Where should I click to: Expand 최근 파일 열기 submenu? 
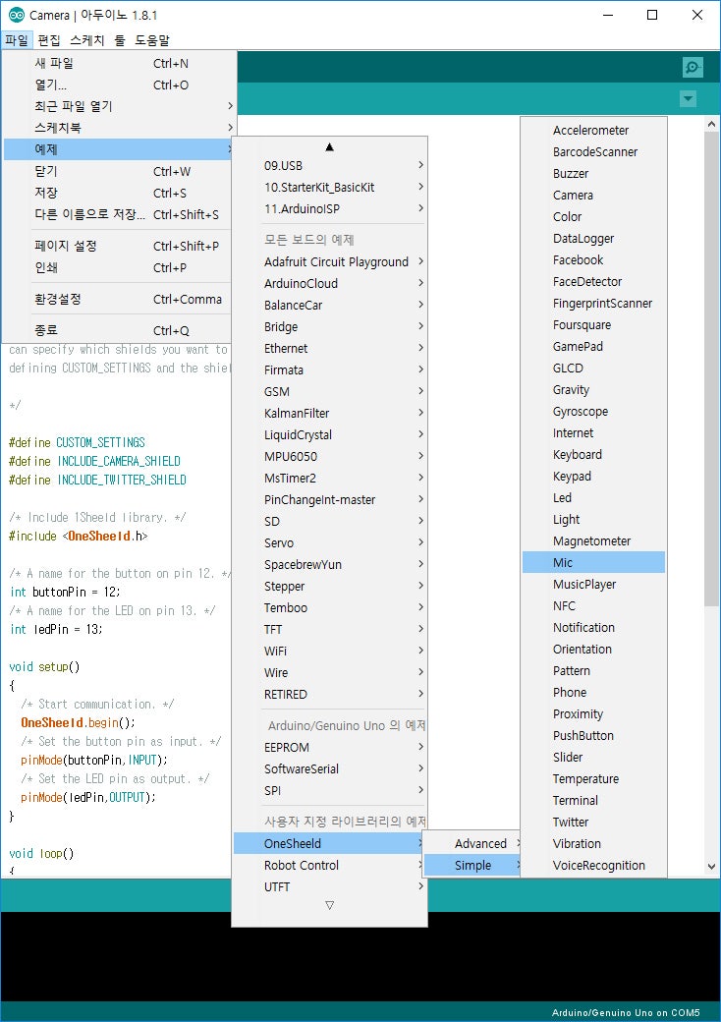118,106
